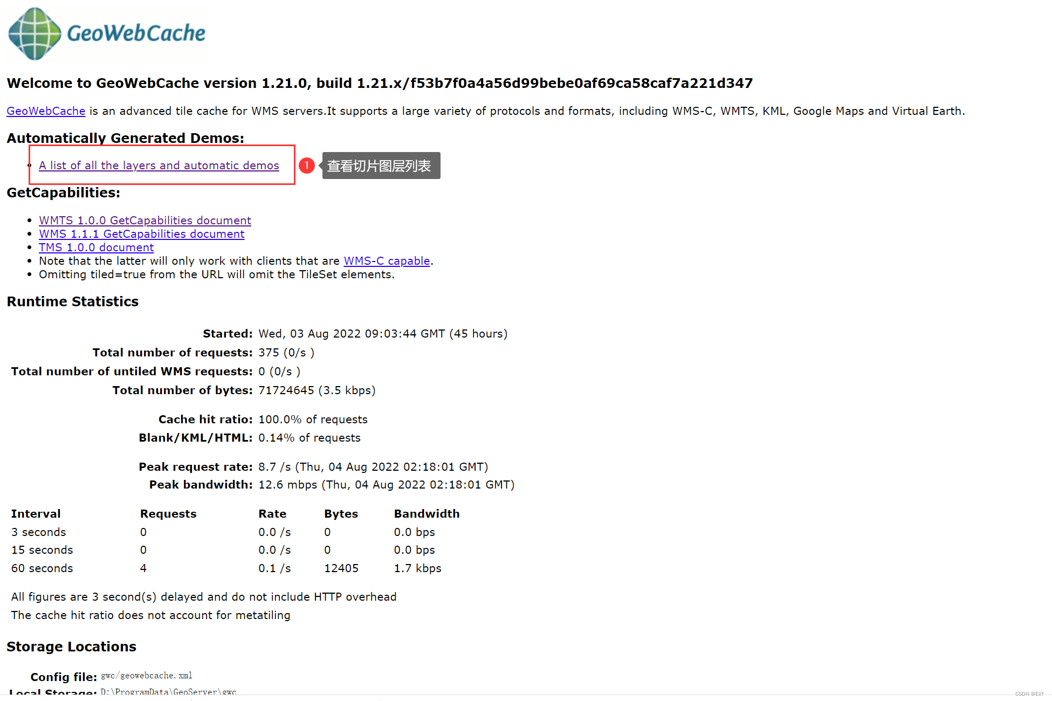
Task: Select total requests value 375 (0/s )
Action: tap(286, 353)
